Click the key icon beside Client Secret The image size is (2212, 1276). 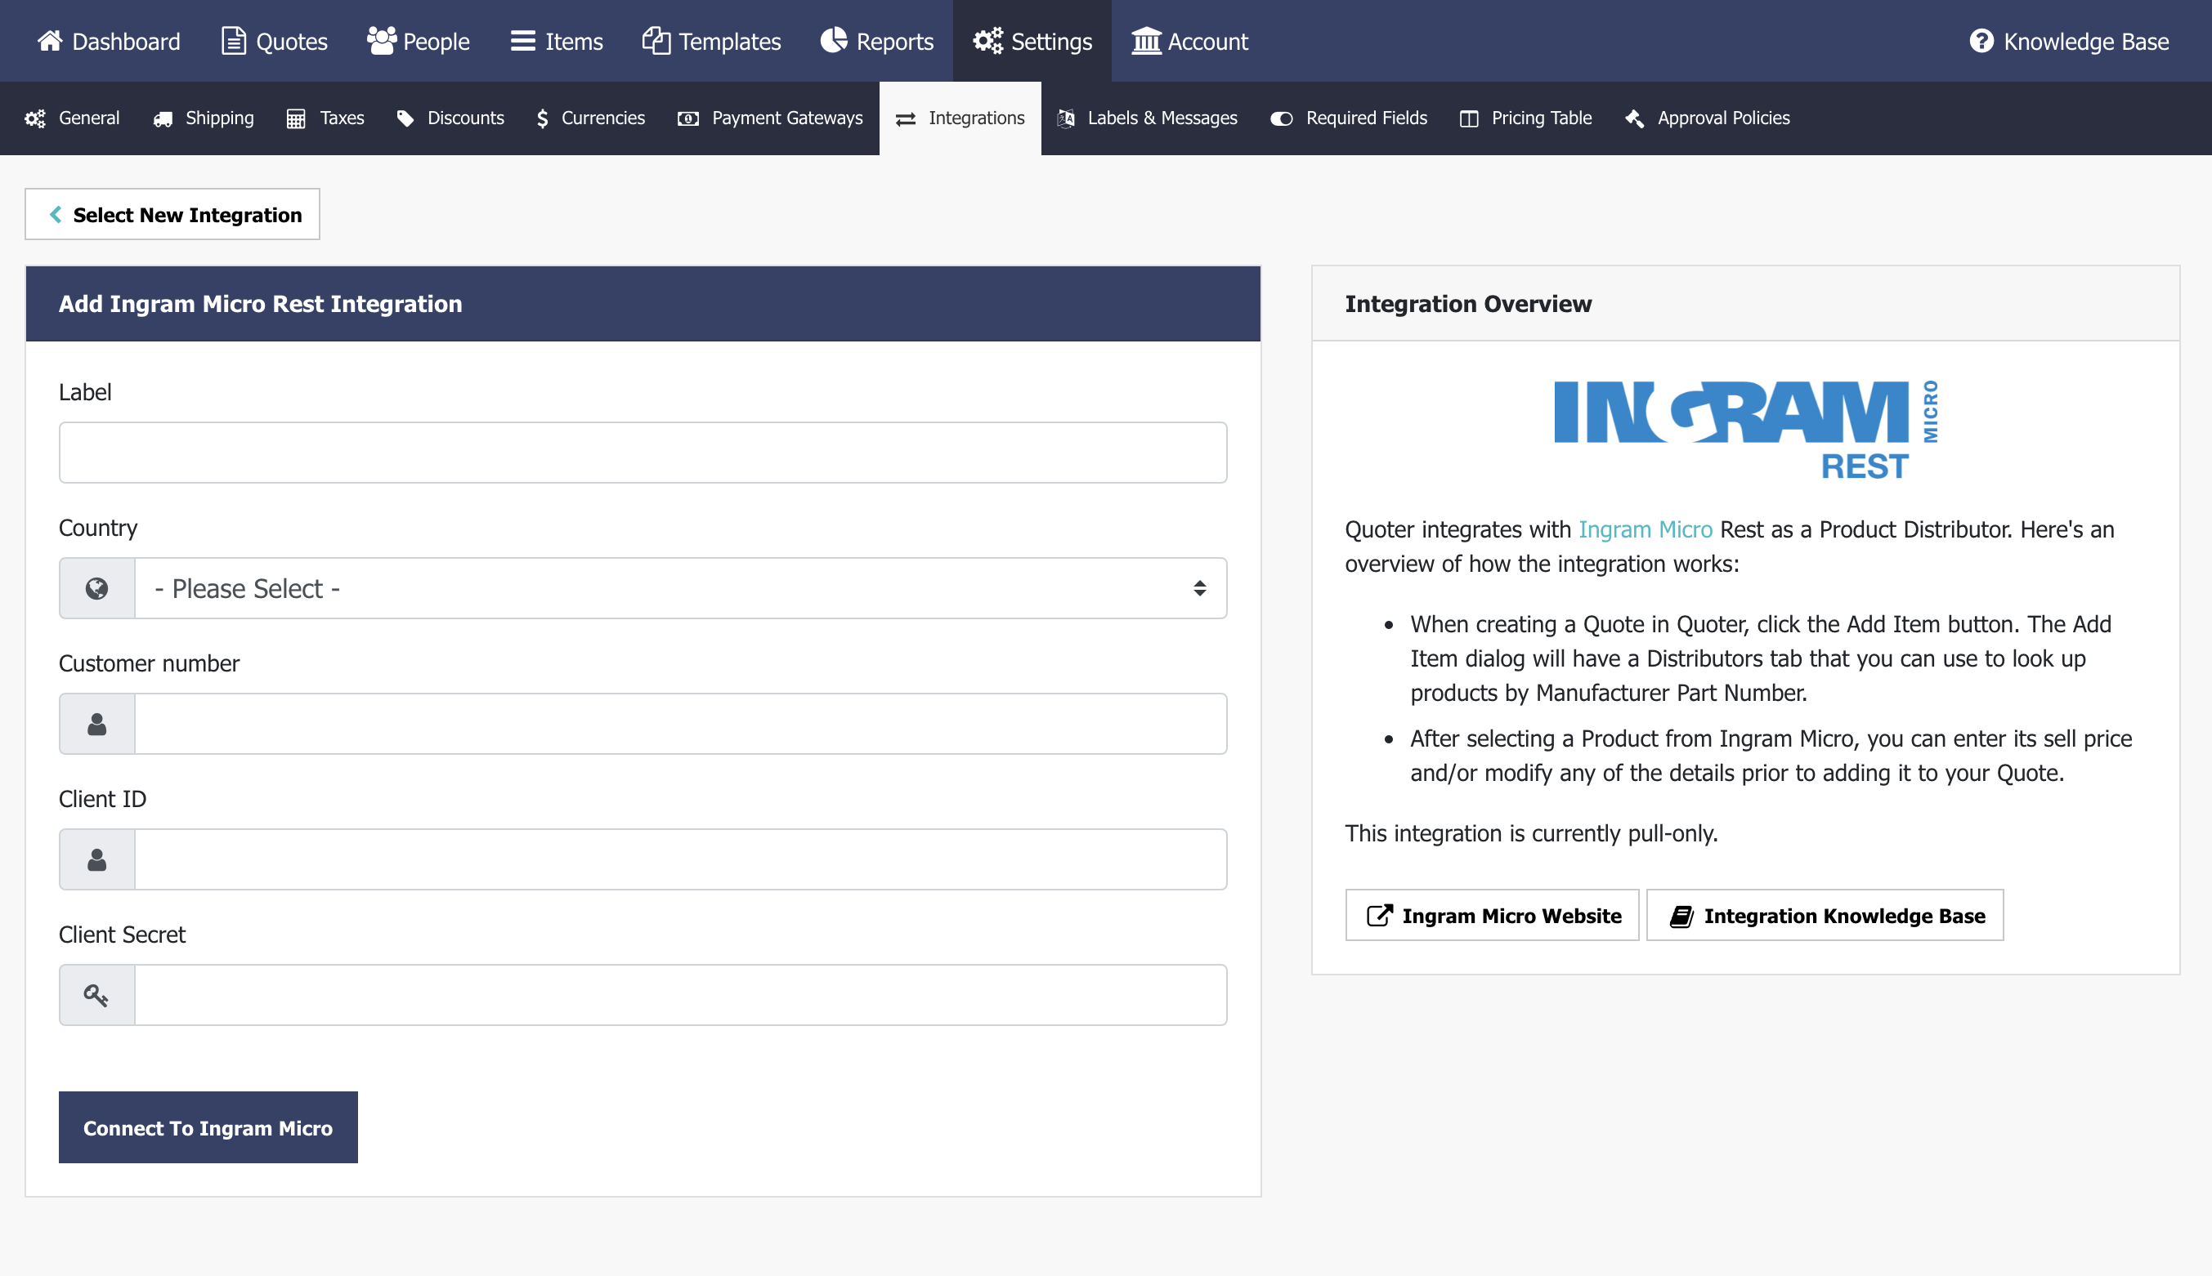coord(96,995)
